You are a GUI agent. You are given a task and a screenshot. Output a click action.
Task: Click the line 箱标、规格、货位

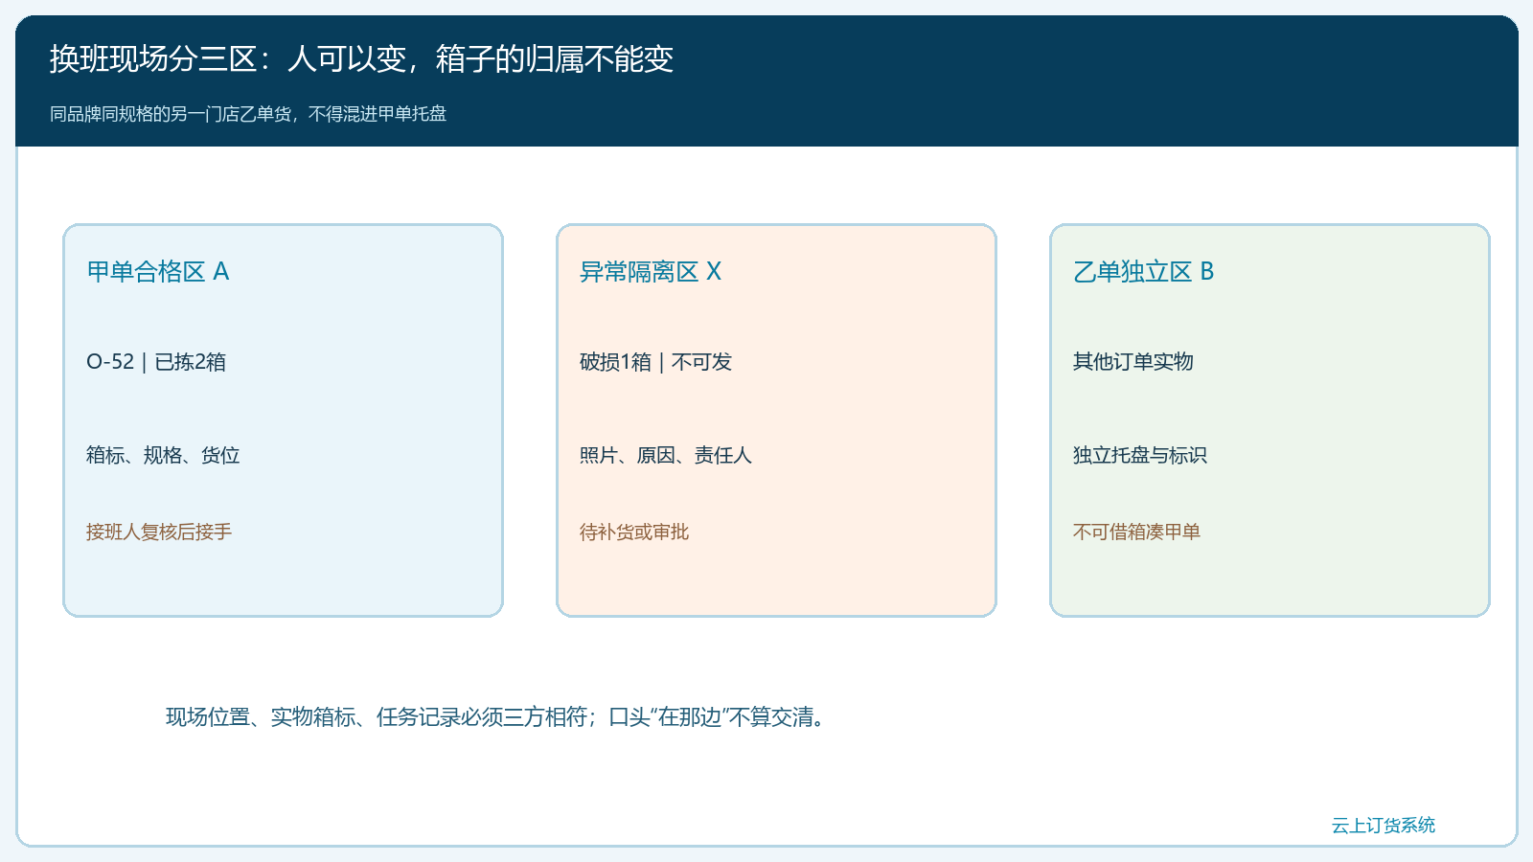163,455
